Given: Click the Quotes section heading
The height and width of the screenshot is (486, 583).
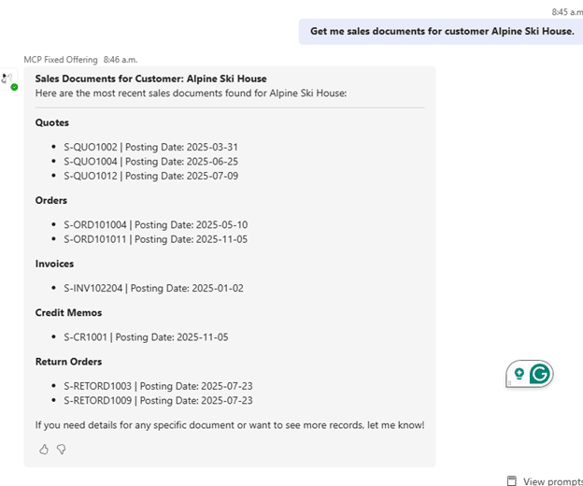Looking at the screenshot, I should click(52, 122).
